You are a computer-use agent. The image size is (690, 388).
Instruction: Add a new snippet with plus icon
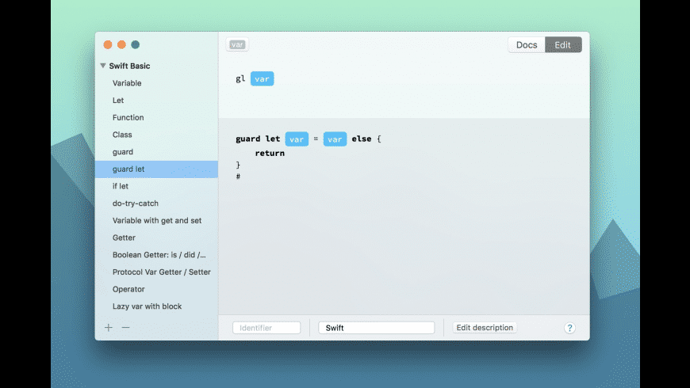click(x=108, y=327)
